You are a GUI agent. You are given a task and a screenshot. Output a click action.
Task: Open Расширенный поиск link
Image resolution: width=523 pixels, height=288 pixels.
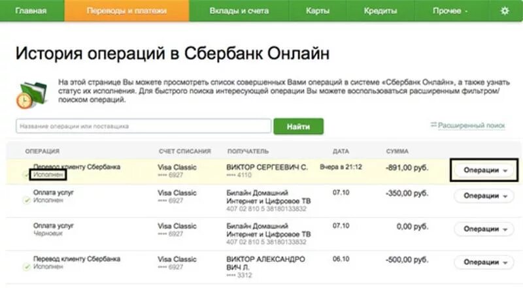point(471,125)
